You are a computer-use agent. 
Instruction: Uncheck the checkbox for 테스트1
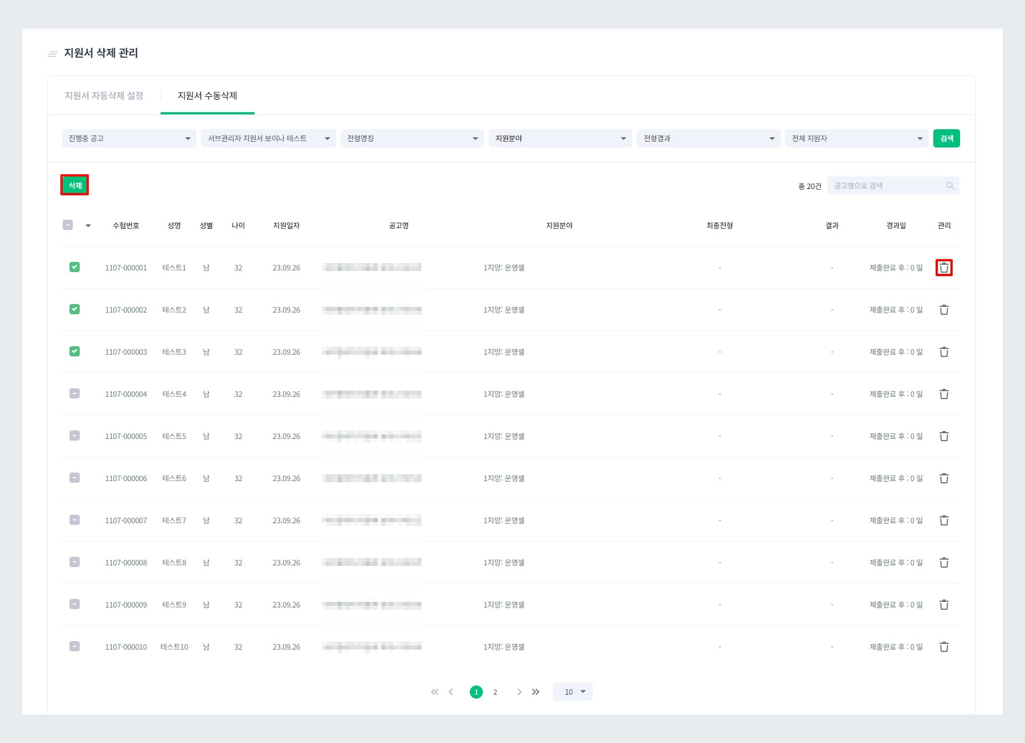tap(75, 267)
